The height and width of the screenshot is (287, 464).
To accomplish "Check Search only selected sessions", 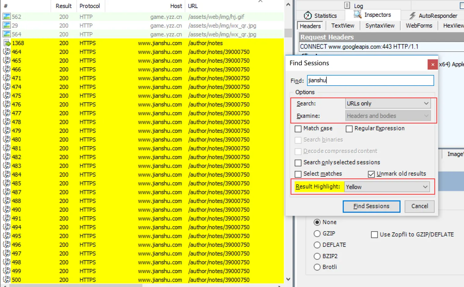I will coord(298,162).
